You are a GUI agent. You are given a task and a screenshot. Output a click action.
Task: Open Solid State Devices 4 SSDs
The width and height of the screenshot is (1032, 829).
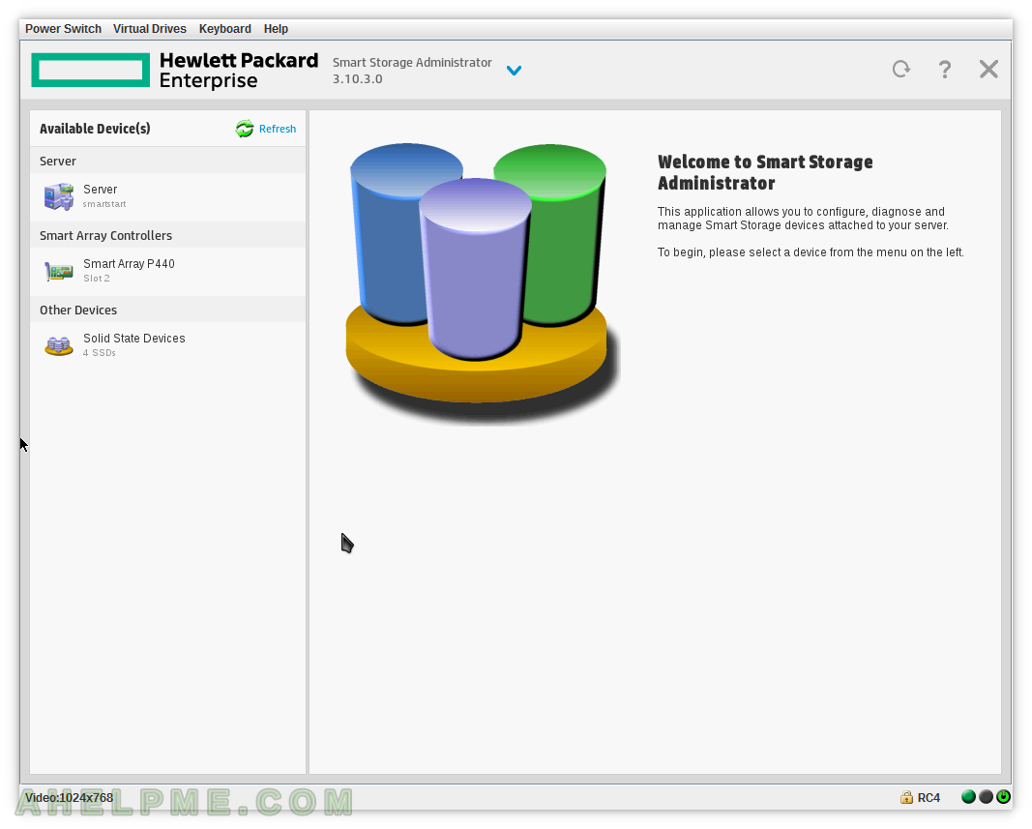(168, 345)
